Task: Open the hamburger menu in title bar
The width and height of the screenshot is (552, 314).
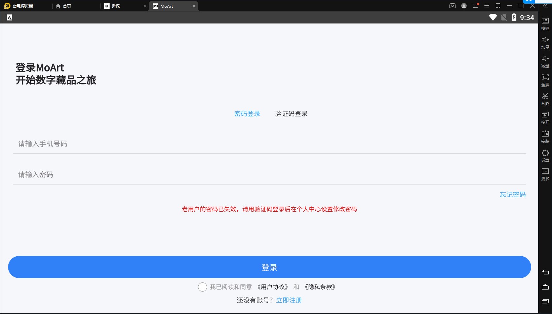Action: pos(487,6)
